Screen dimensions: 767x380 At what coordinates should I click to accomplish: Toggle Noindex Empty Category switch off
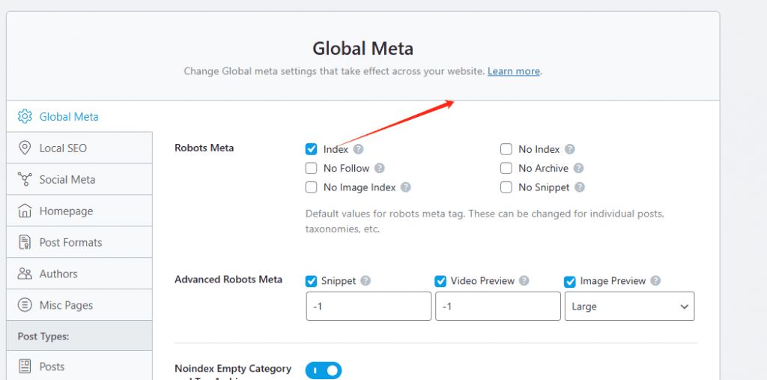[324, 370]
